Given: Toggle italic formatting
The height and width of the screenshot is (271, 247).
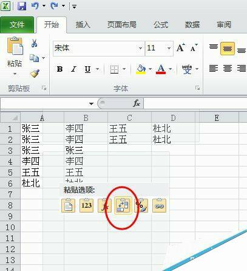Looking at the screenshot, I should [x=73, y=69].
